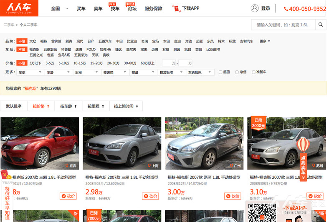This screenshot has height=222, width=334.
Task: Click the 二手车 breadcrumb link
Action: [9, 25]
